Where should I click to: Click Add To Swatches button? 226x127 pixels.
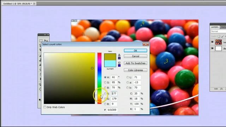[x=136, y=63]
